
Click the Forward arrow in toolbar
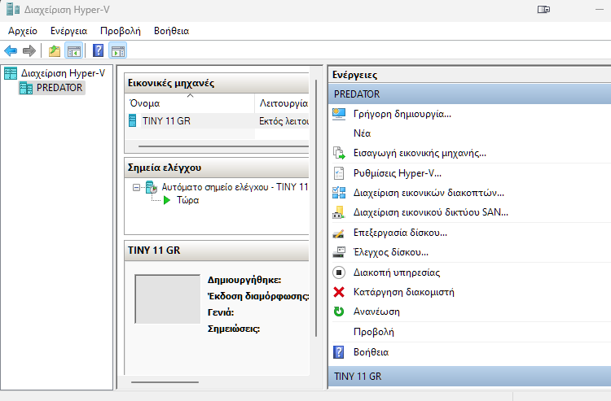29,50
